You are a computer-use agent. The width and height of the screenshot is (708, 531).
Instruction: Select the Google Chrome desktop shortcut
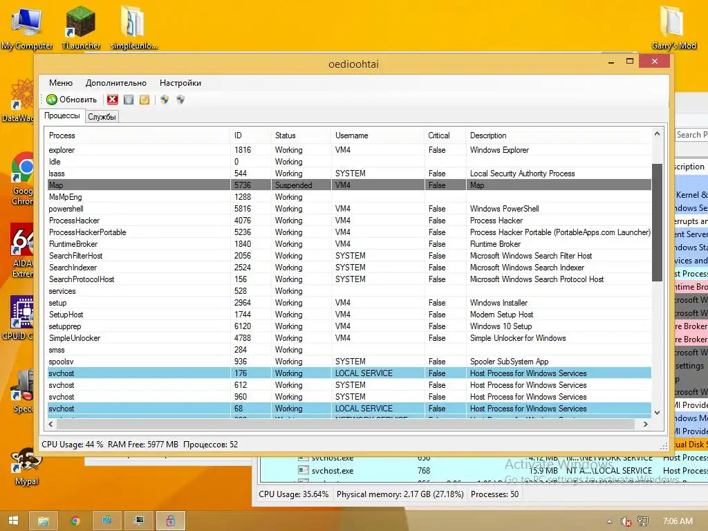click(23, 178)
